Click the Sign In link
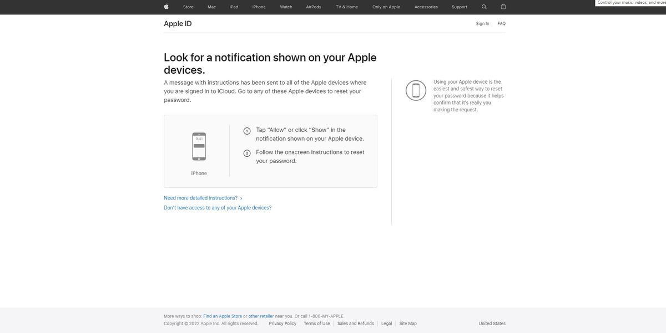Viewport: 666px width, 333px height. coord(482,23)
